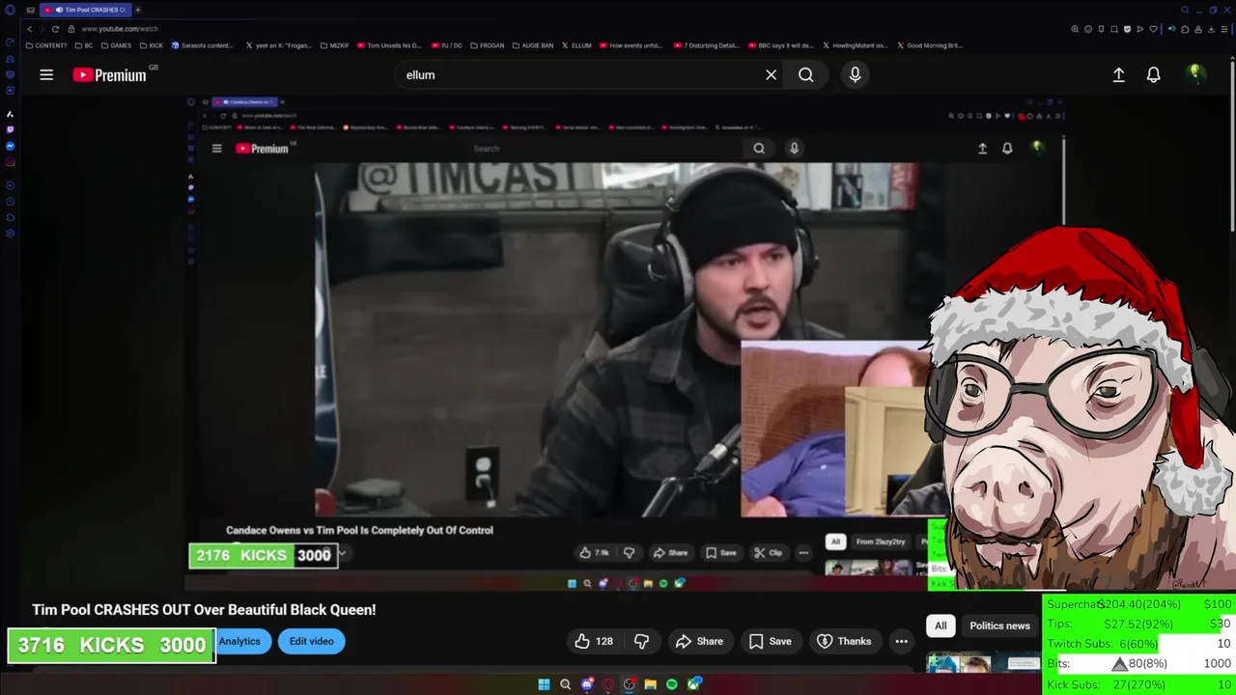Open the CONTENT? bookmarks folder

46,45
